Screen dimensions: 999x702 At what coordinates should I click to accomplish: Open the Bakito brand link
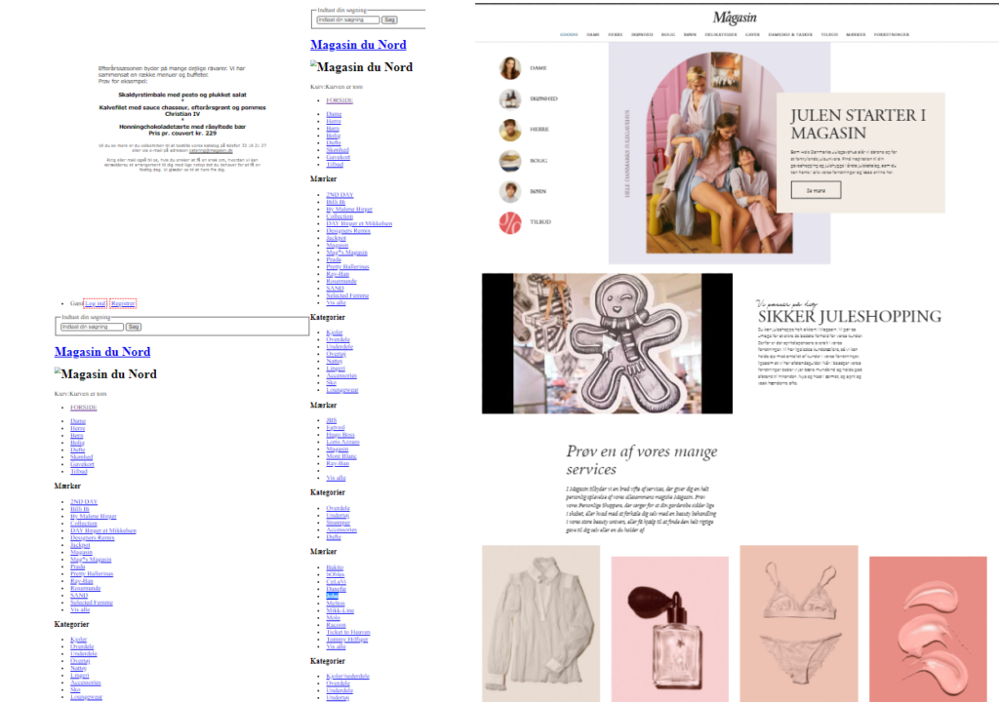[335, 566]
